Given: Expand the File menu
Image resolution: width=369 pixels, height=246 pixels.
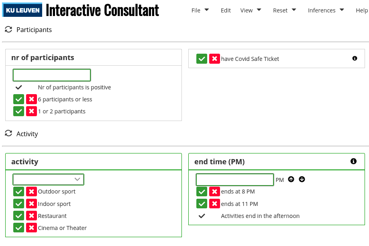Looking at the screenshot, I should click(x=200, y=10).
